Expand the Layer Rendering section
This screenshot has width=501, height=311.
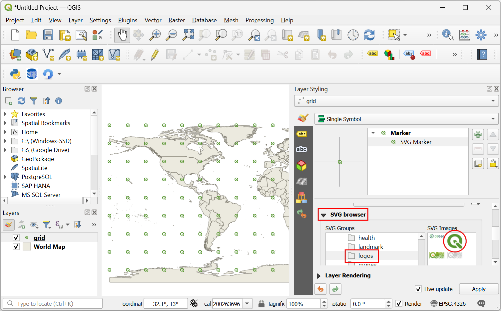[x=319, y=276]
